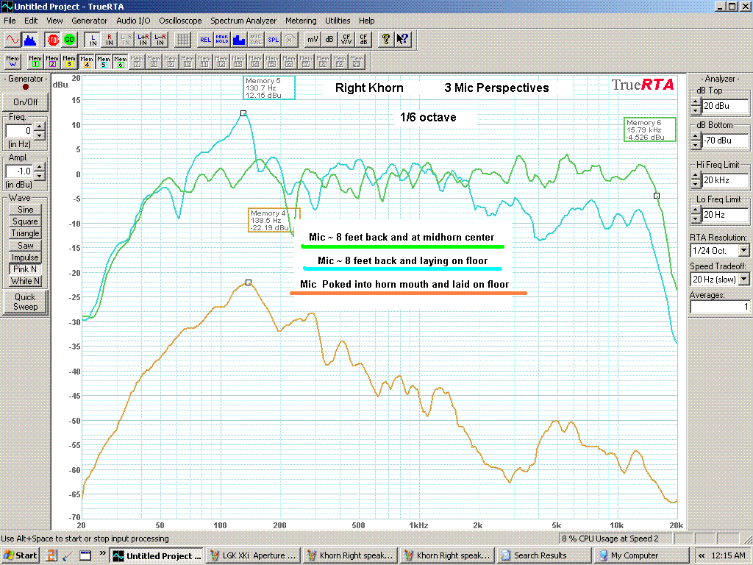Activate context help pointer tool
This screenshot has width=753, height=565.
[x=402, y=40]
